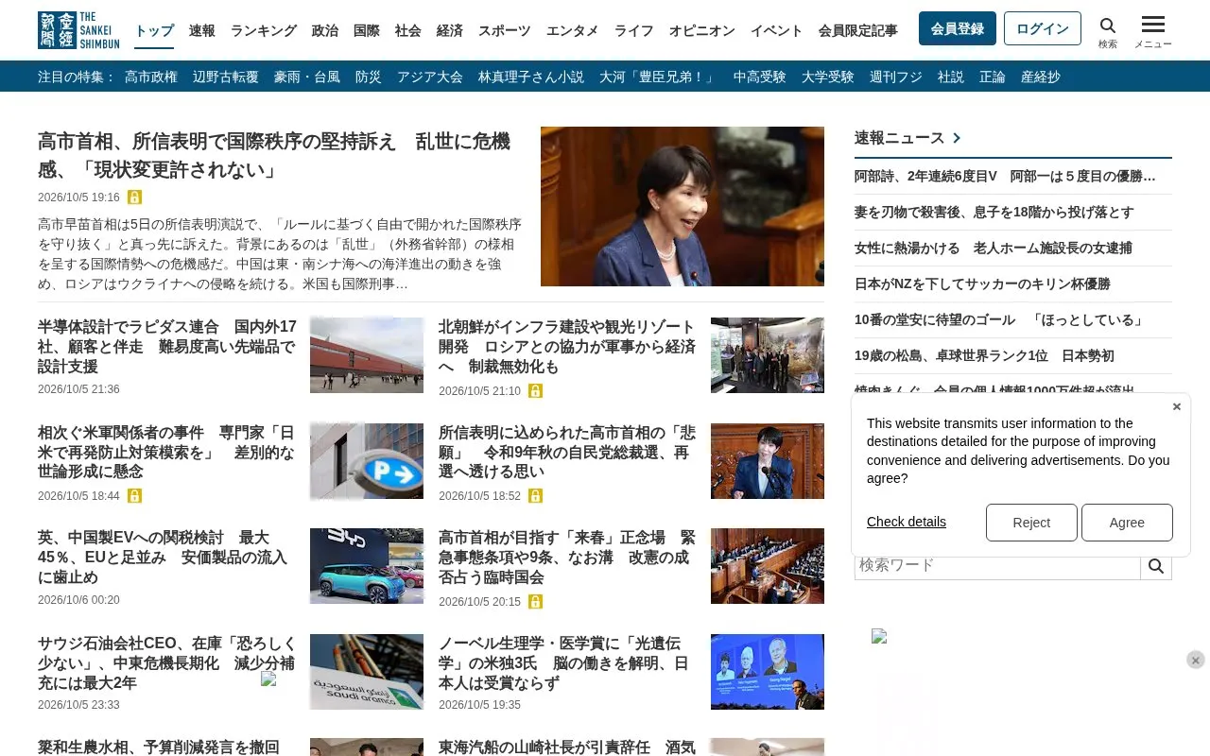
Task: Go to the 政治 section
Action: pyautogui.click(x=325, y=30)
